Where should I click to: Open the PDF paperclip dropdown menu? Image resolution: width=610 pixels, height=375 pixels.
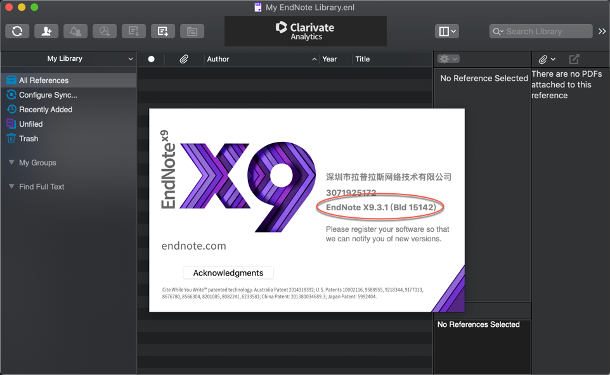(547, 59)
